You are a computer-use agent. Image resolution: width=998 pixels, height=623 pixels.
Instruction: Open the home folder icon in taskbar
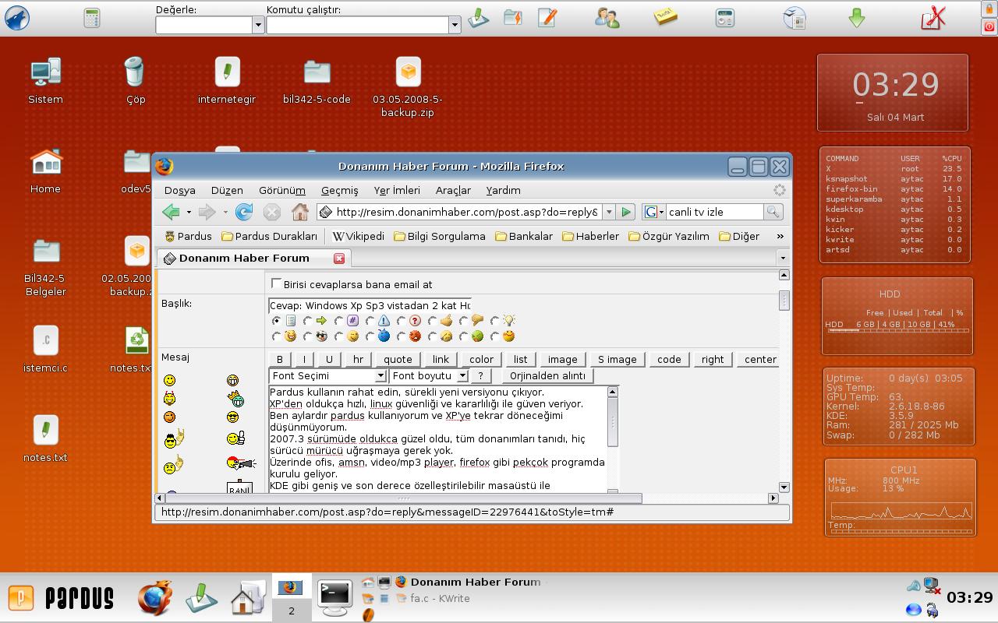point(247,598)
